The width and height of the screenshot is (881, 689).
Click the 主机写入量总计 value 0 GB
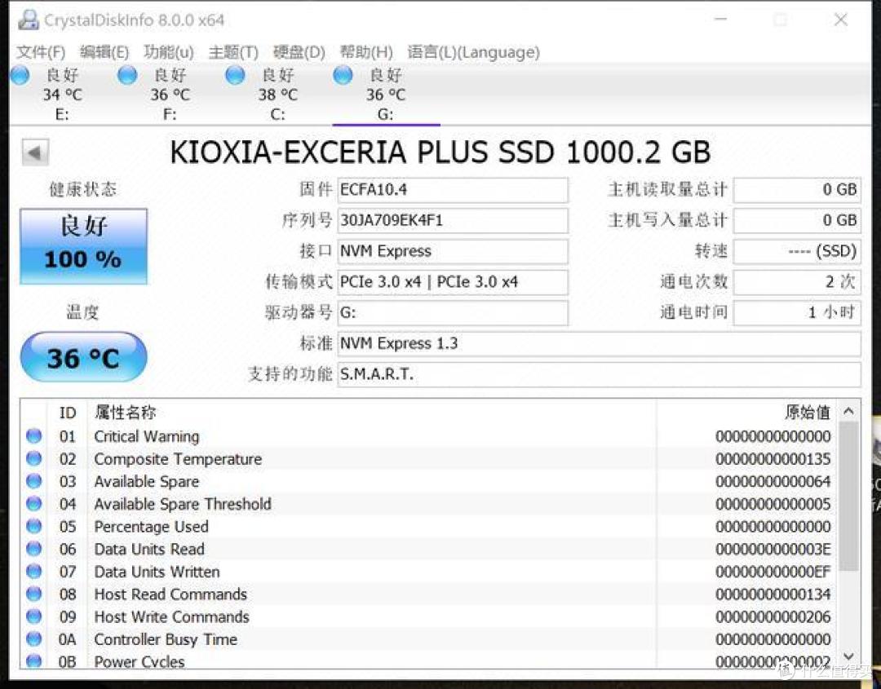tap(797, 221)
